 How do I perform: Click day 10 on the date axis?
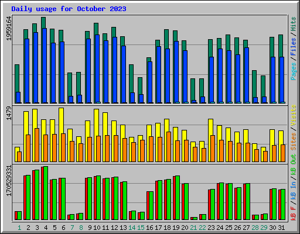click(x=97, y=228)
